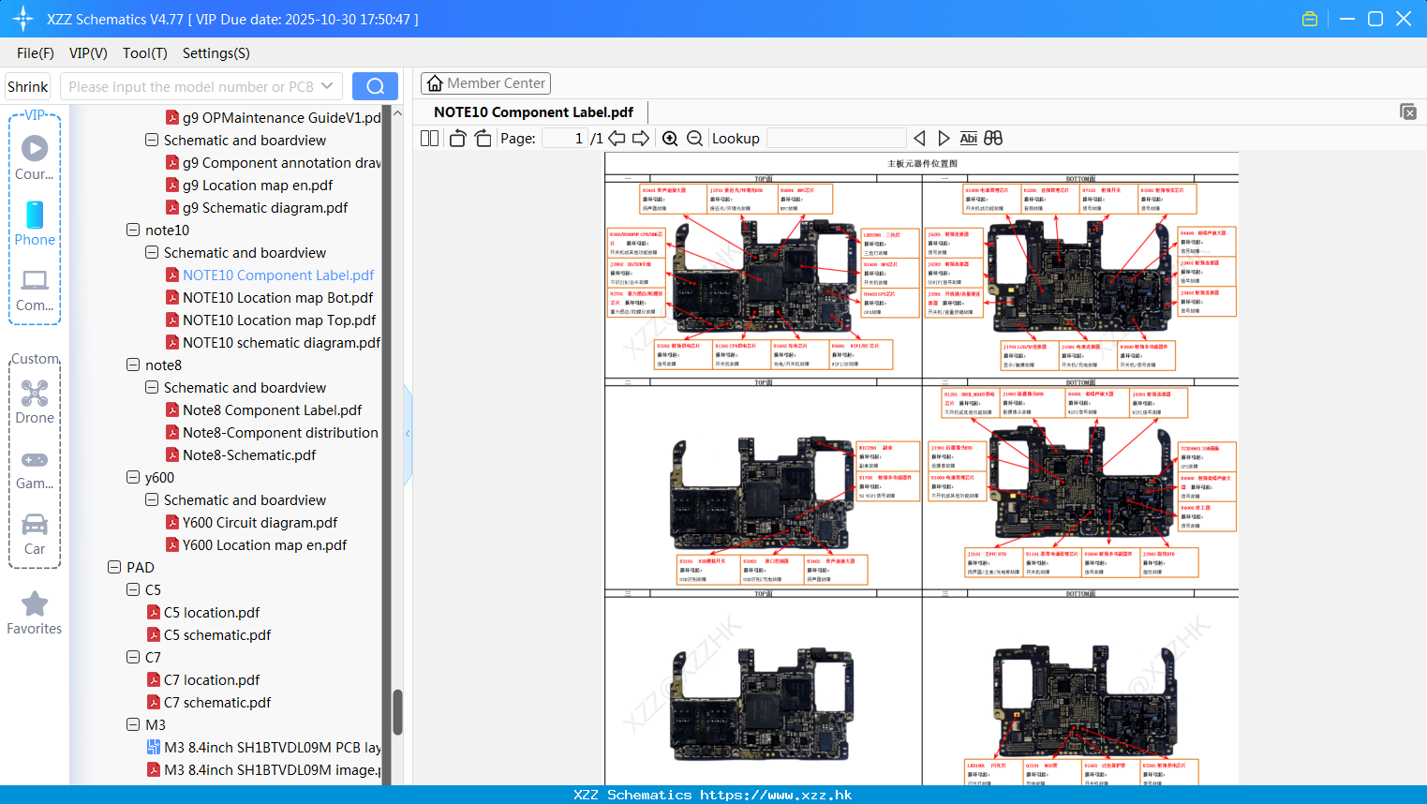Screen dimensions: 1427x804
Task: Open the Drone category
Action: [35, 402]
